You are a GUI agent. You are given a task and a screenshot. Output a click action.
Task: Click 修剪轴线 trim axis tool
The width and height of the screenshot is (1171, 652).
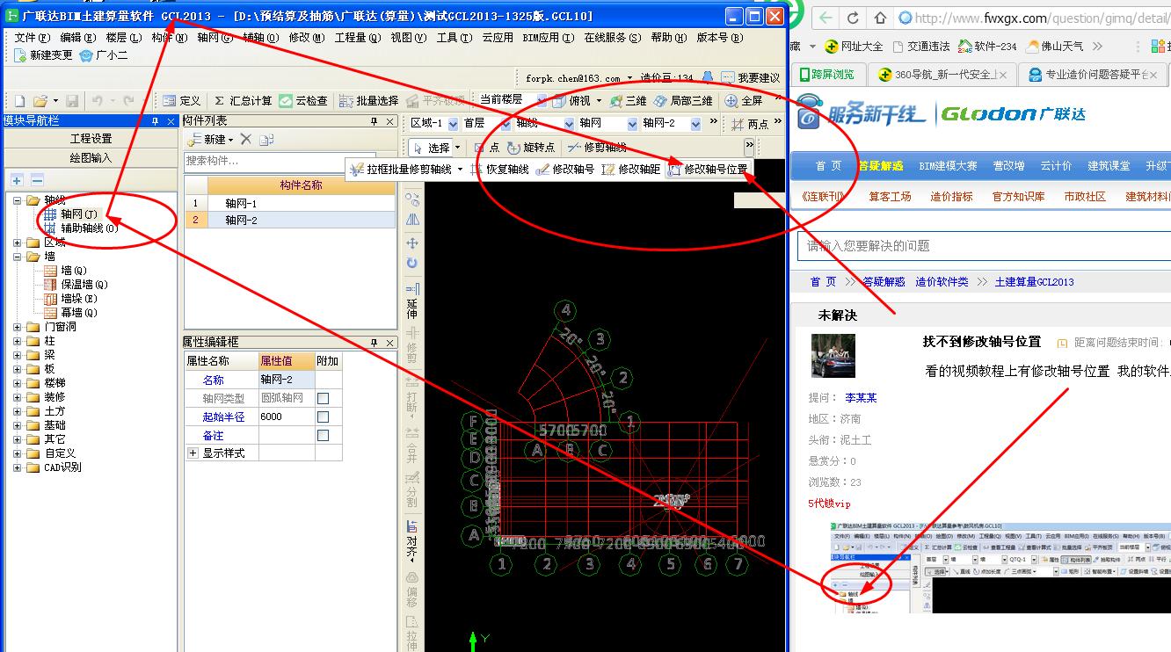[596, 148]
